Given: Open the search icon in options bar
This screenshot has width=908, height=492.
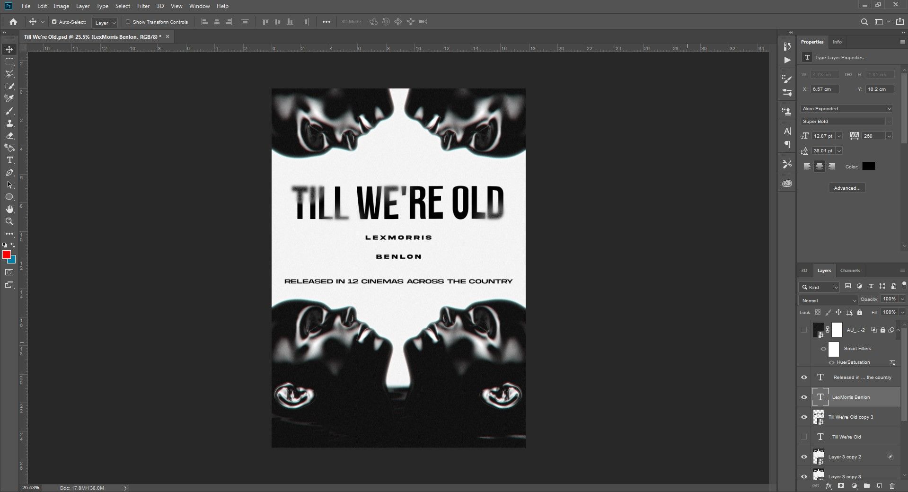Looking at the screenshot, I should (x=864, y=22).
